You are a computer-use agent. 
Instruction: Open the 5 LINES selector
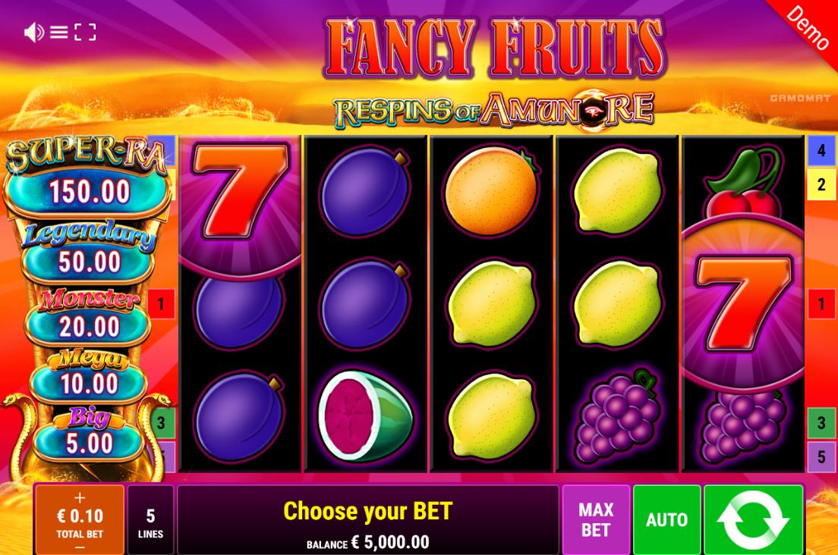(151, 520)
